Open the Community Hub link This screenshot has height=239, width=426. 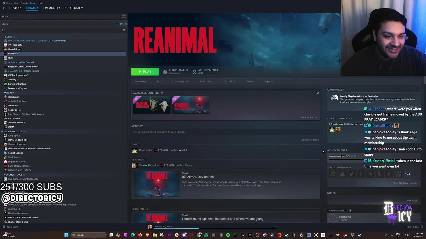pyautogui.click(x=181, y=81)
